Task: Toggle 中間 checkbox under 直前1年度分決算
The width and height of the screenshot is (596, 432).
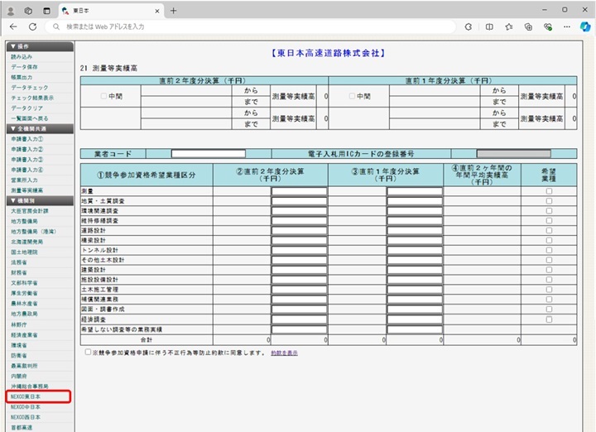Action: pos(352,96)
